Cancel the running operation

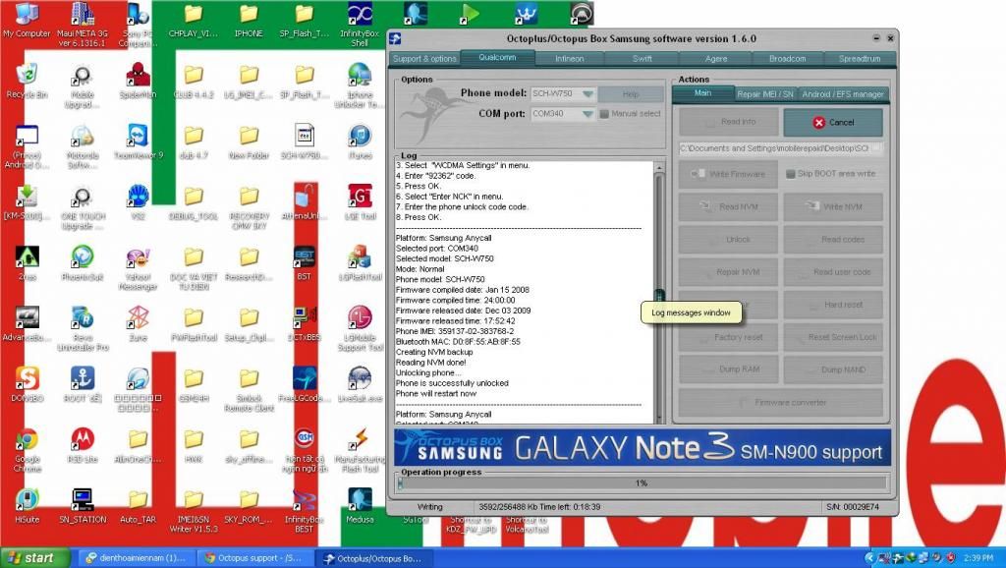click(833, 122)
